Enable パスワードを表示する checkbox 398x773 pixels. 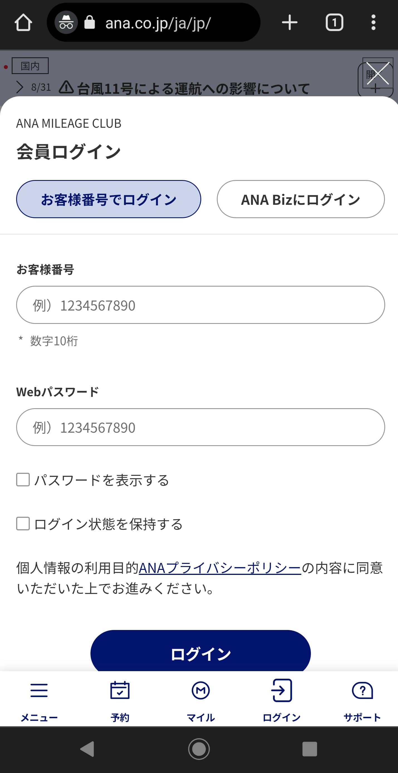(x=23, y=479)
